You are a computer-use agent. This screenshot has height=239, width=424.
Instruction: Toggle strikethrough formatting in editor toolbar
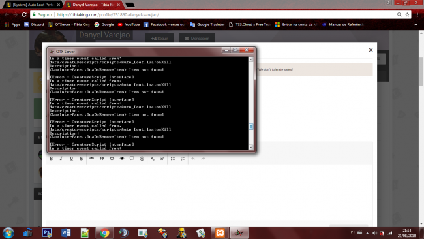click(81, 159)
